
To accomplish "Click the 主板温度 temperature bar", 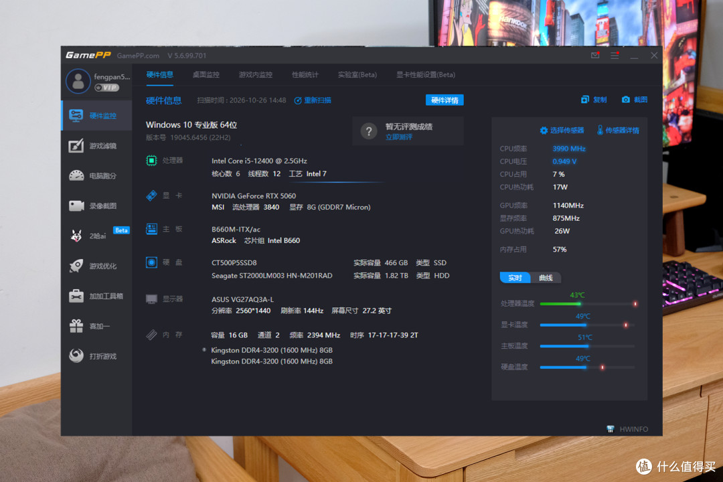I will click(588, 346).
